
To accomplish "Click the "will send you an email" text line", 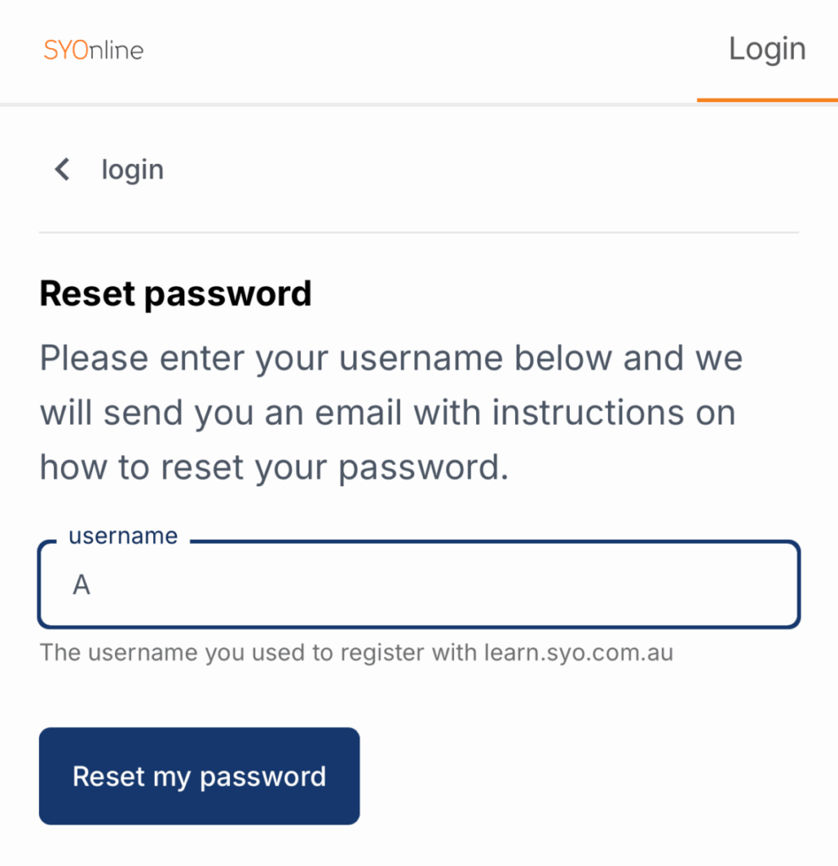I will click(387, 414).
